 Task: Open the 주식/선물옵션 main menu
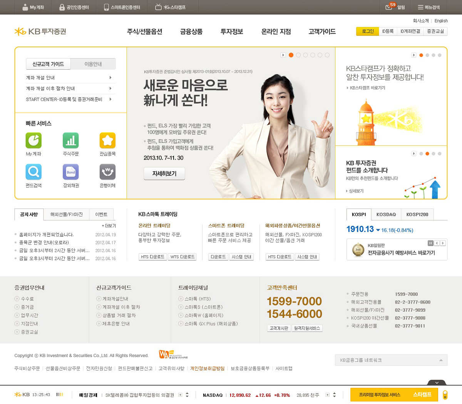pyautogui.click(x=145, y=32)
